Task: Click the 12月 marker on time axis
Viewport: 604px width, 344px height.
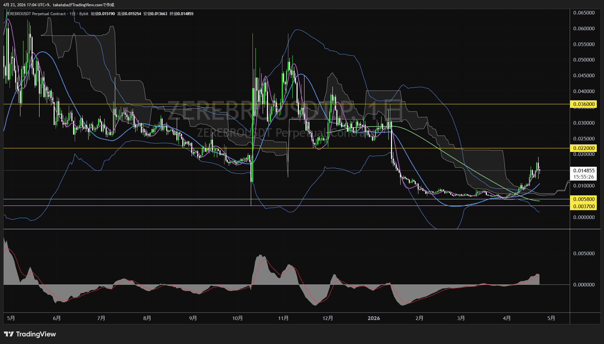Action: (328, 318)
